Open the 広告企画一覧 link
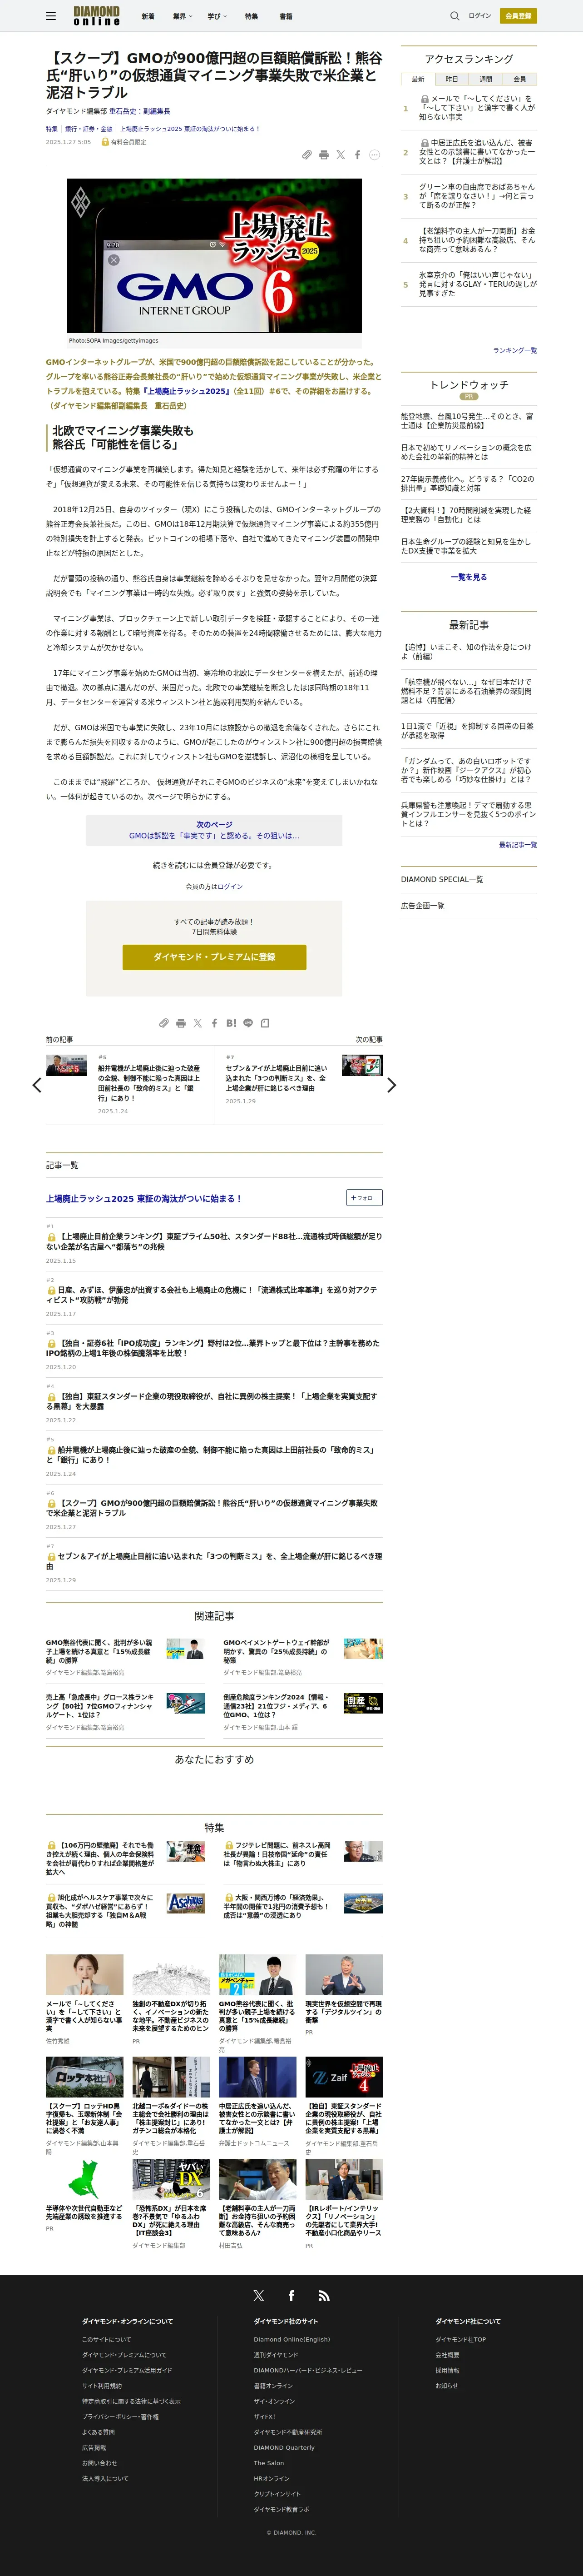Viewport: 583px width, 2576px height. point(423,906)
